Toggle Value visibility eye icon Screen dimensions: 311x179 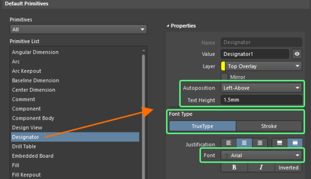click(x=297, y=54)
